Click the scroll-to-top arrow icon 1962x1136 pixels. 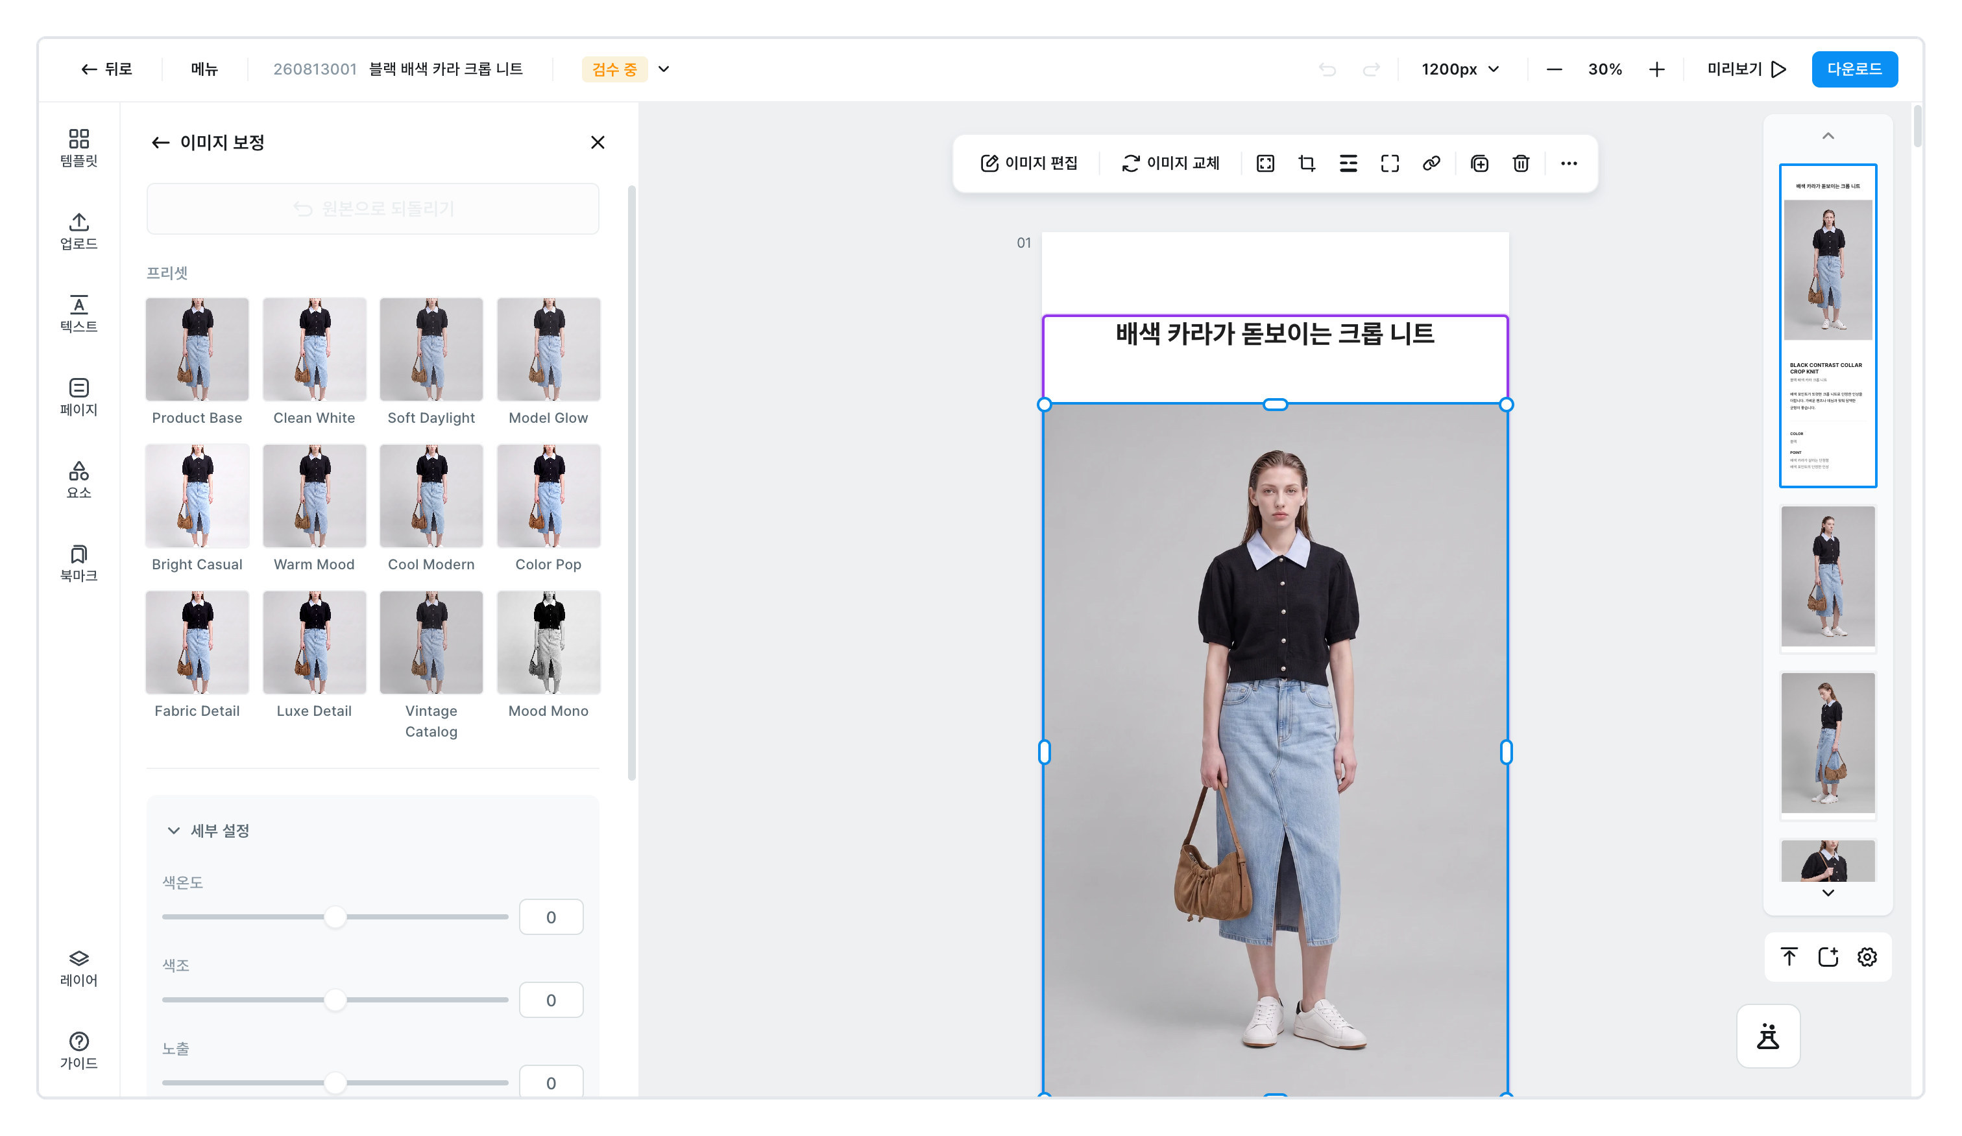[1789, 957]
